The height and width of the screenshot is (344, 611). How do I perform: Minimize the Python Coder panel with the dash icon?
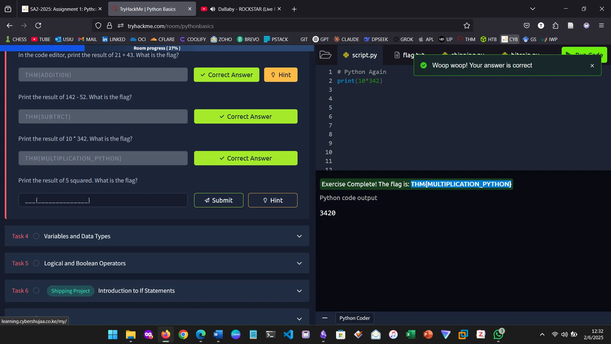325,318
